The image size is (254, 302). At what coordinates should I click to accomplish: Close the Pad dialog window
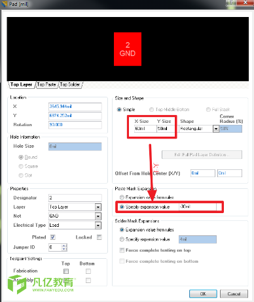(x=245, y=3)
